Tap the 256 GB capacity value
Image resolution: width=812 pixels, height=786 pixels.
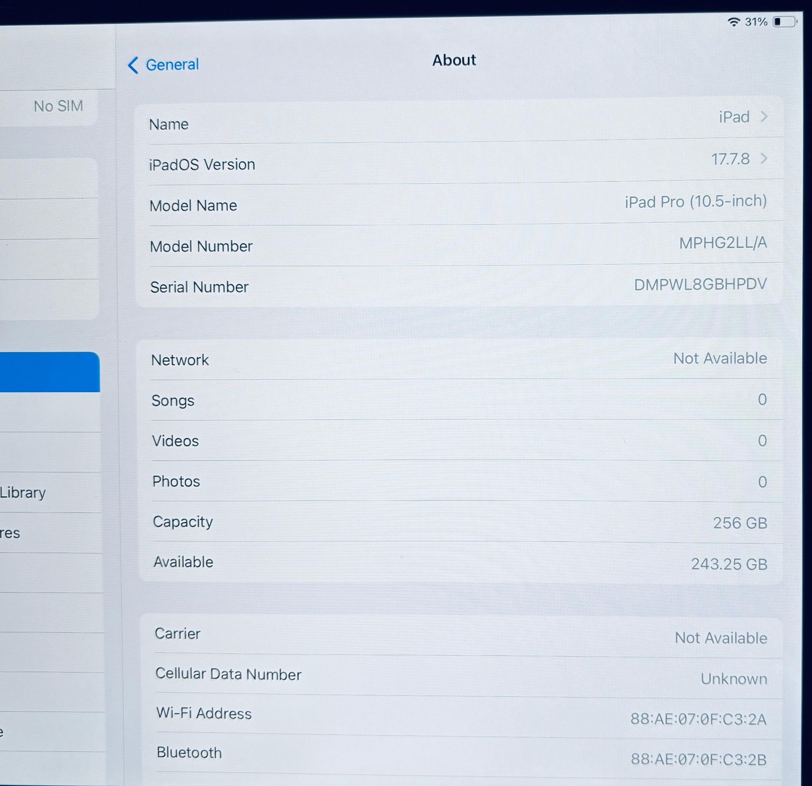(x=740, y=523)
